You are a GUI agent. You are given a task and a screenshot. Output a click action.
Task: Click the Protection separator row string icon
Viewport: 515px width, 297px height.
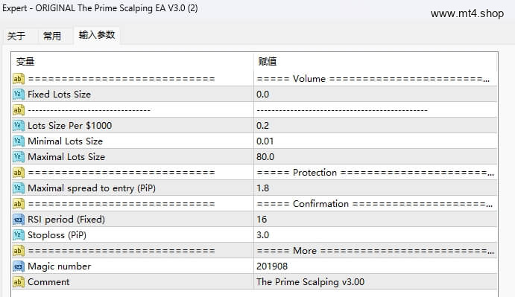click(x=19, y=173)
